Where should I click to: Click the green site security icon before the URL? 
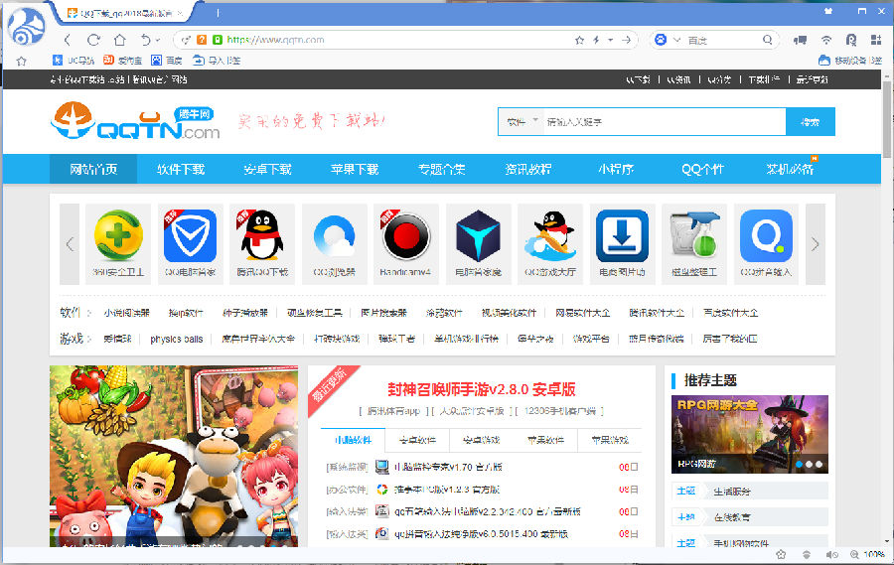(x=218, y=40)
